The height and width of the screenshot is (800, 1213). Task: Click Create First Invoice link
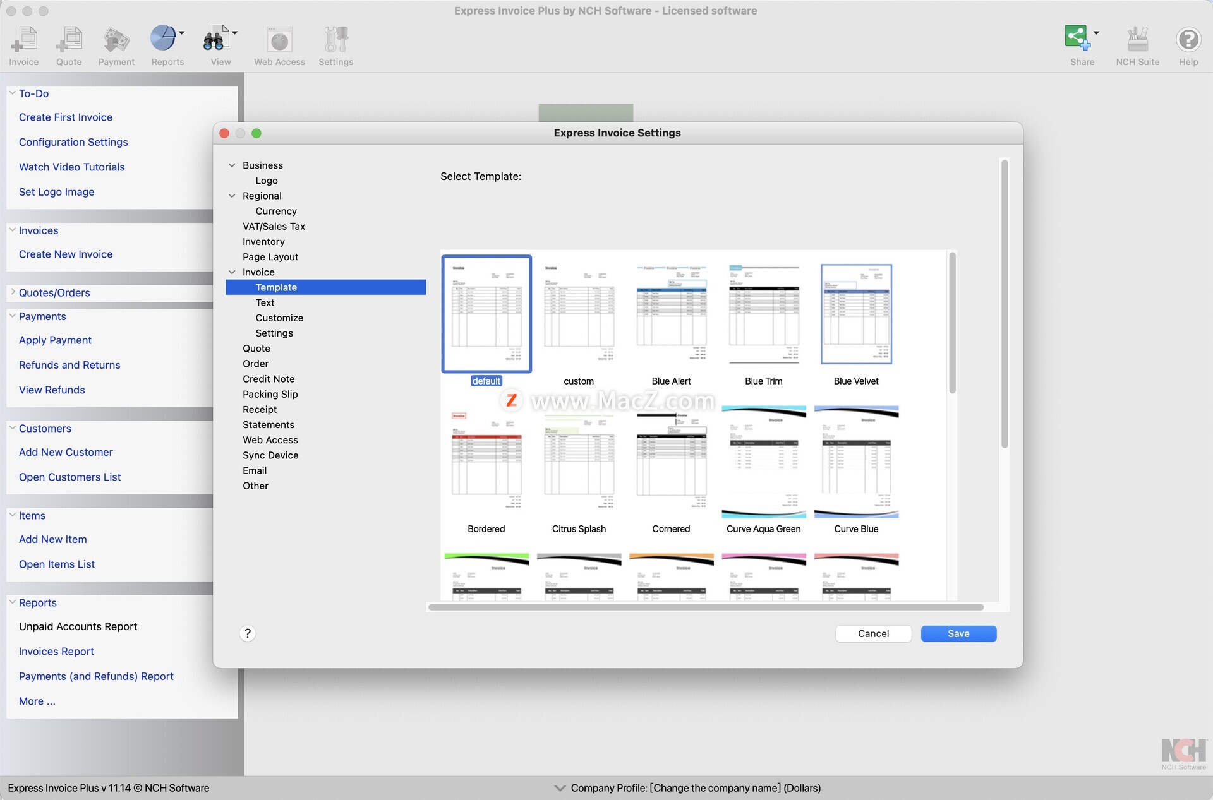66,117
